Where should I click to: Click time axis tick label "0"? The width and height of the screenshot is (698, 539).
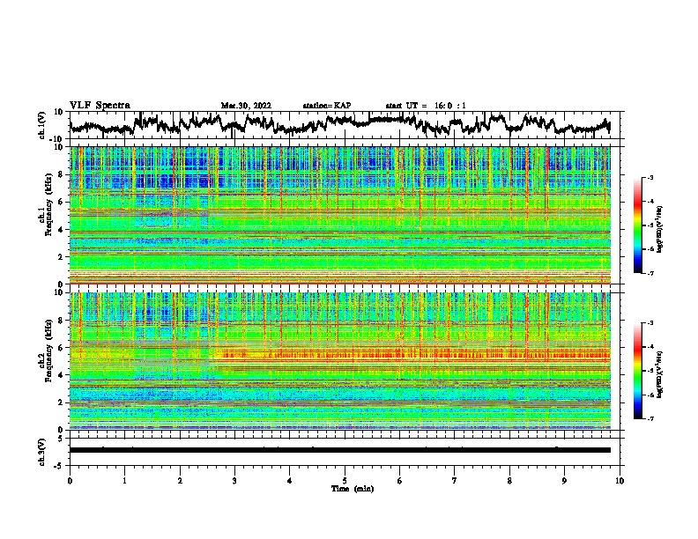coord(70,481)
